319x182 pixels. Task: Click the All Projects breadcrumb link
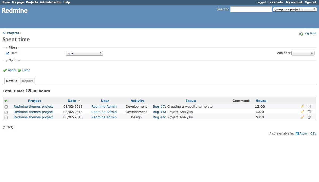(11, 33)
